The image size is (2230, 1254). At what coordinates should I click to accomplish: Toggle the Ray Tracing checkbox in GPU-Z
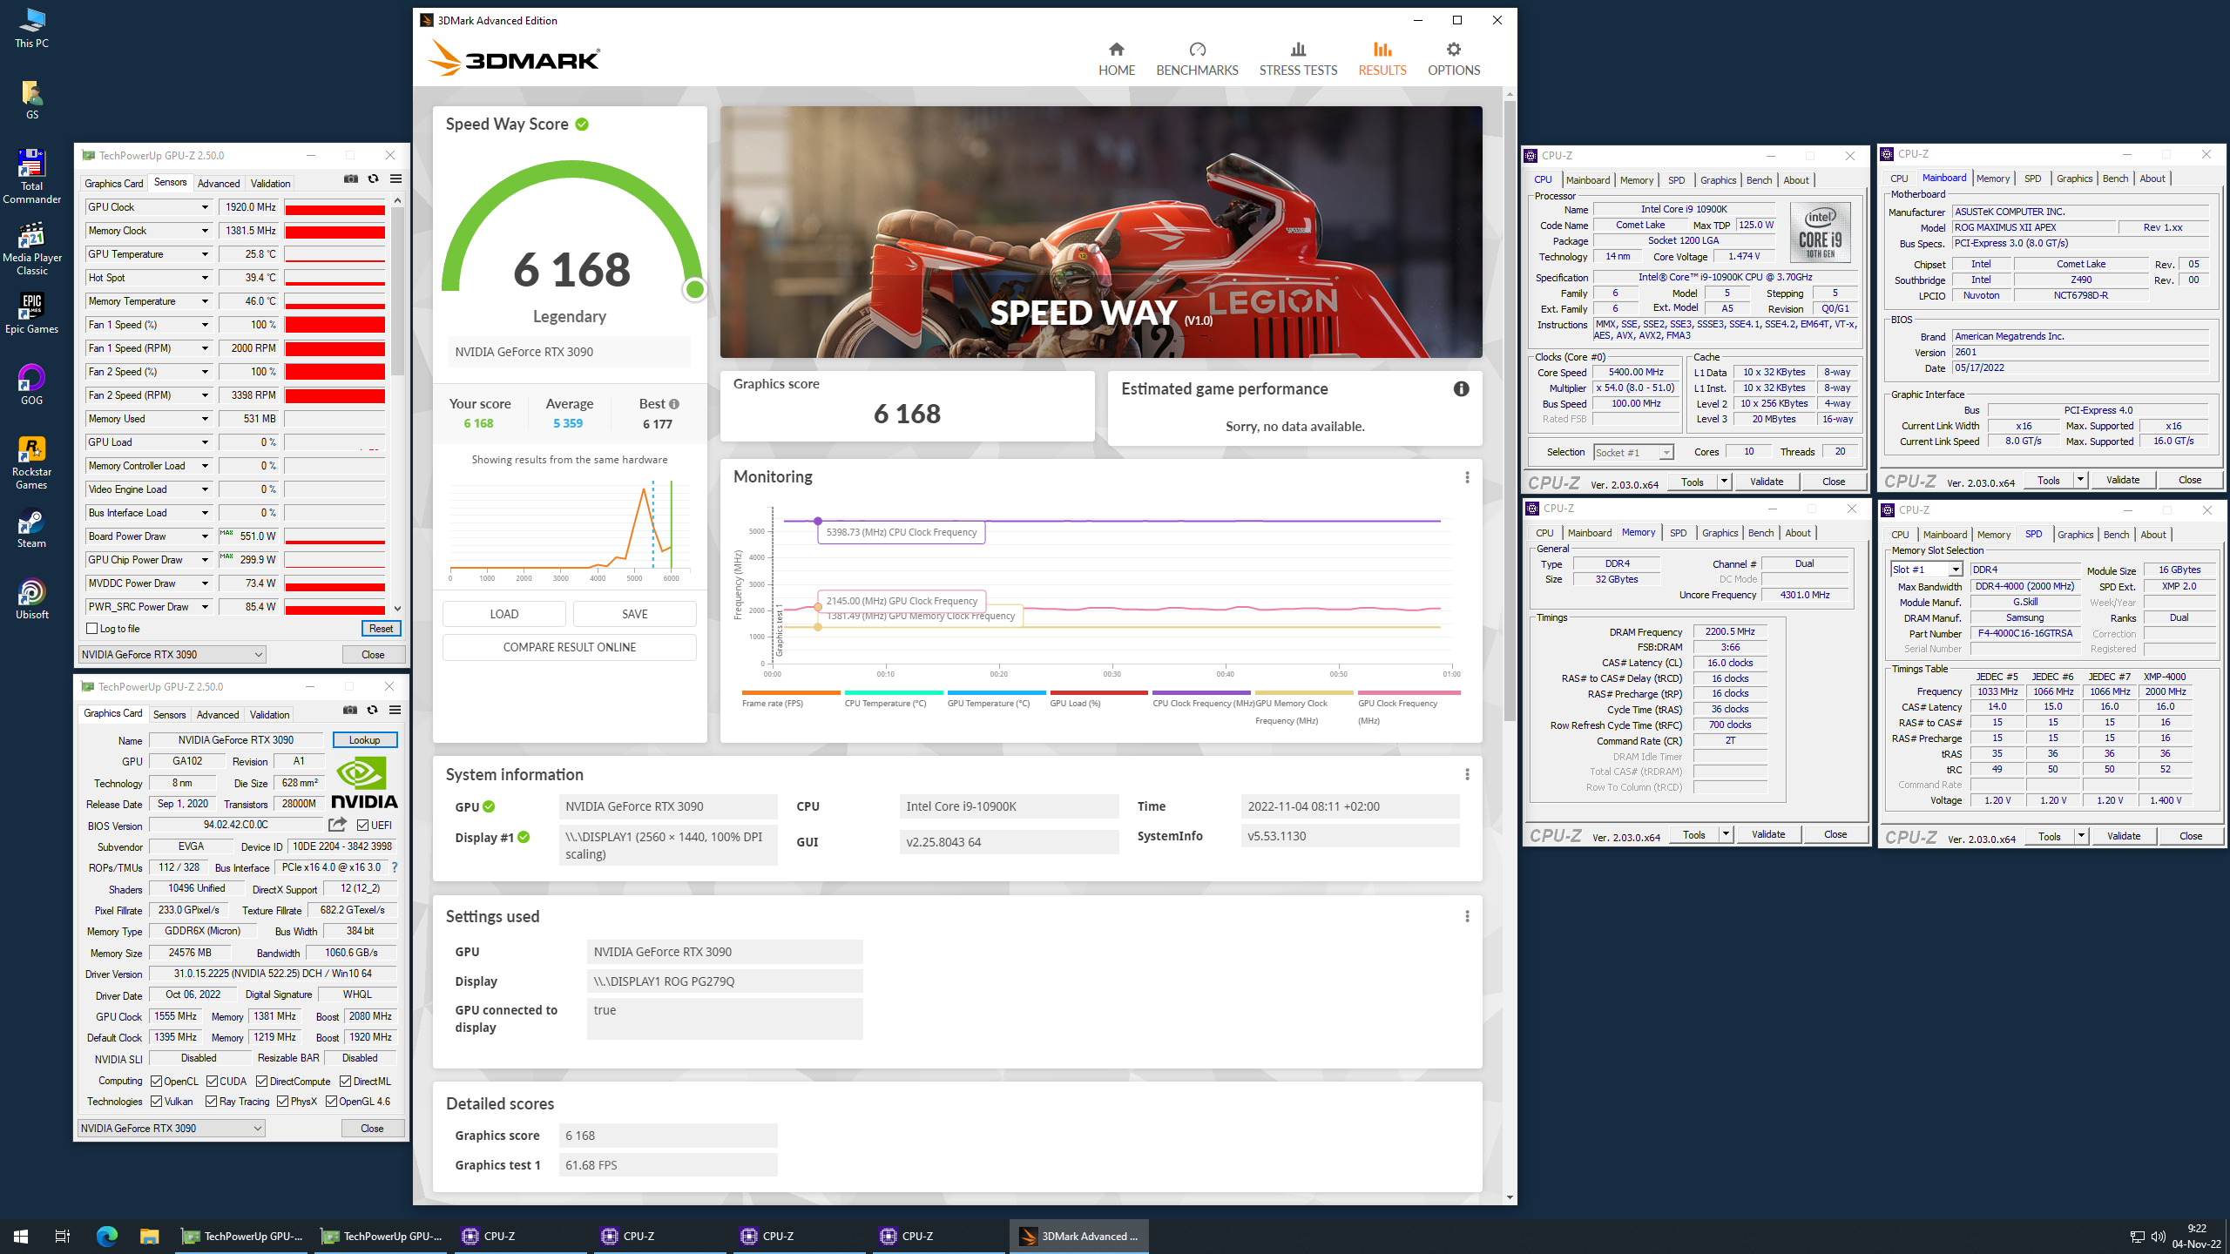click(212, 1101)
